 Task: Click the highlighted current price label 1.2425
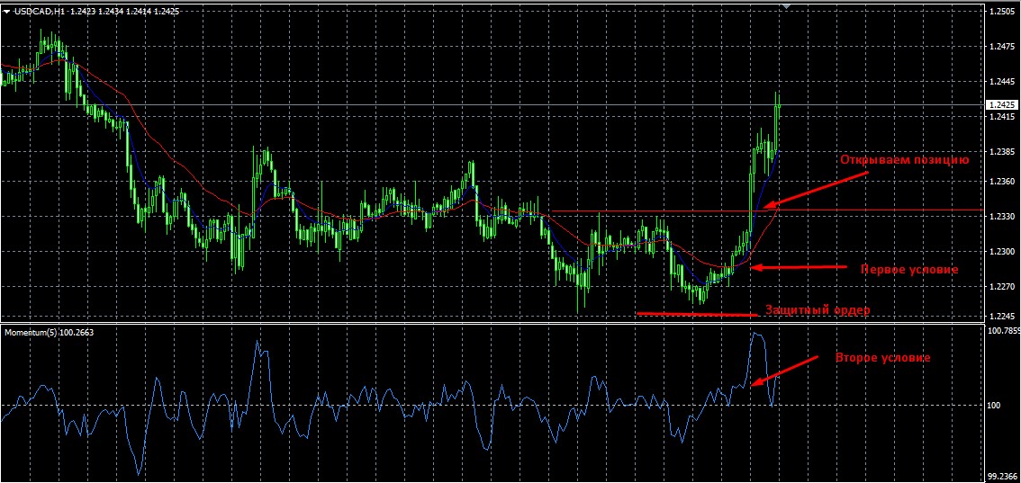point(1002,104)
